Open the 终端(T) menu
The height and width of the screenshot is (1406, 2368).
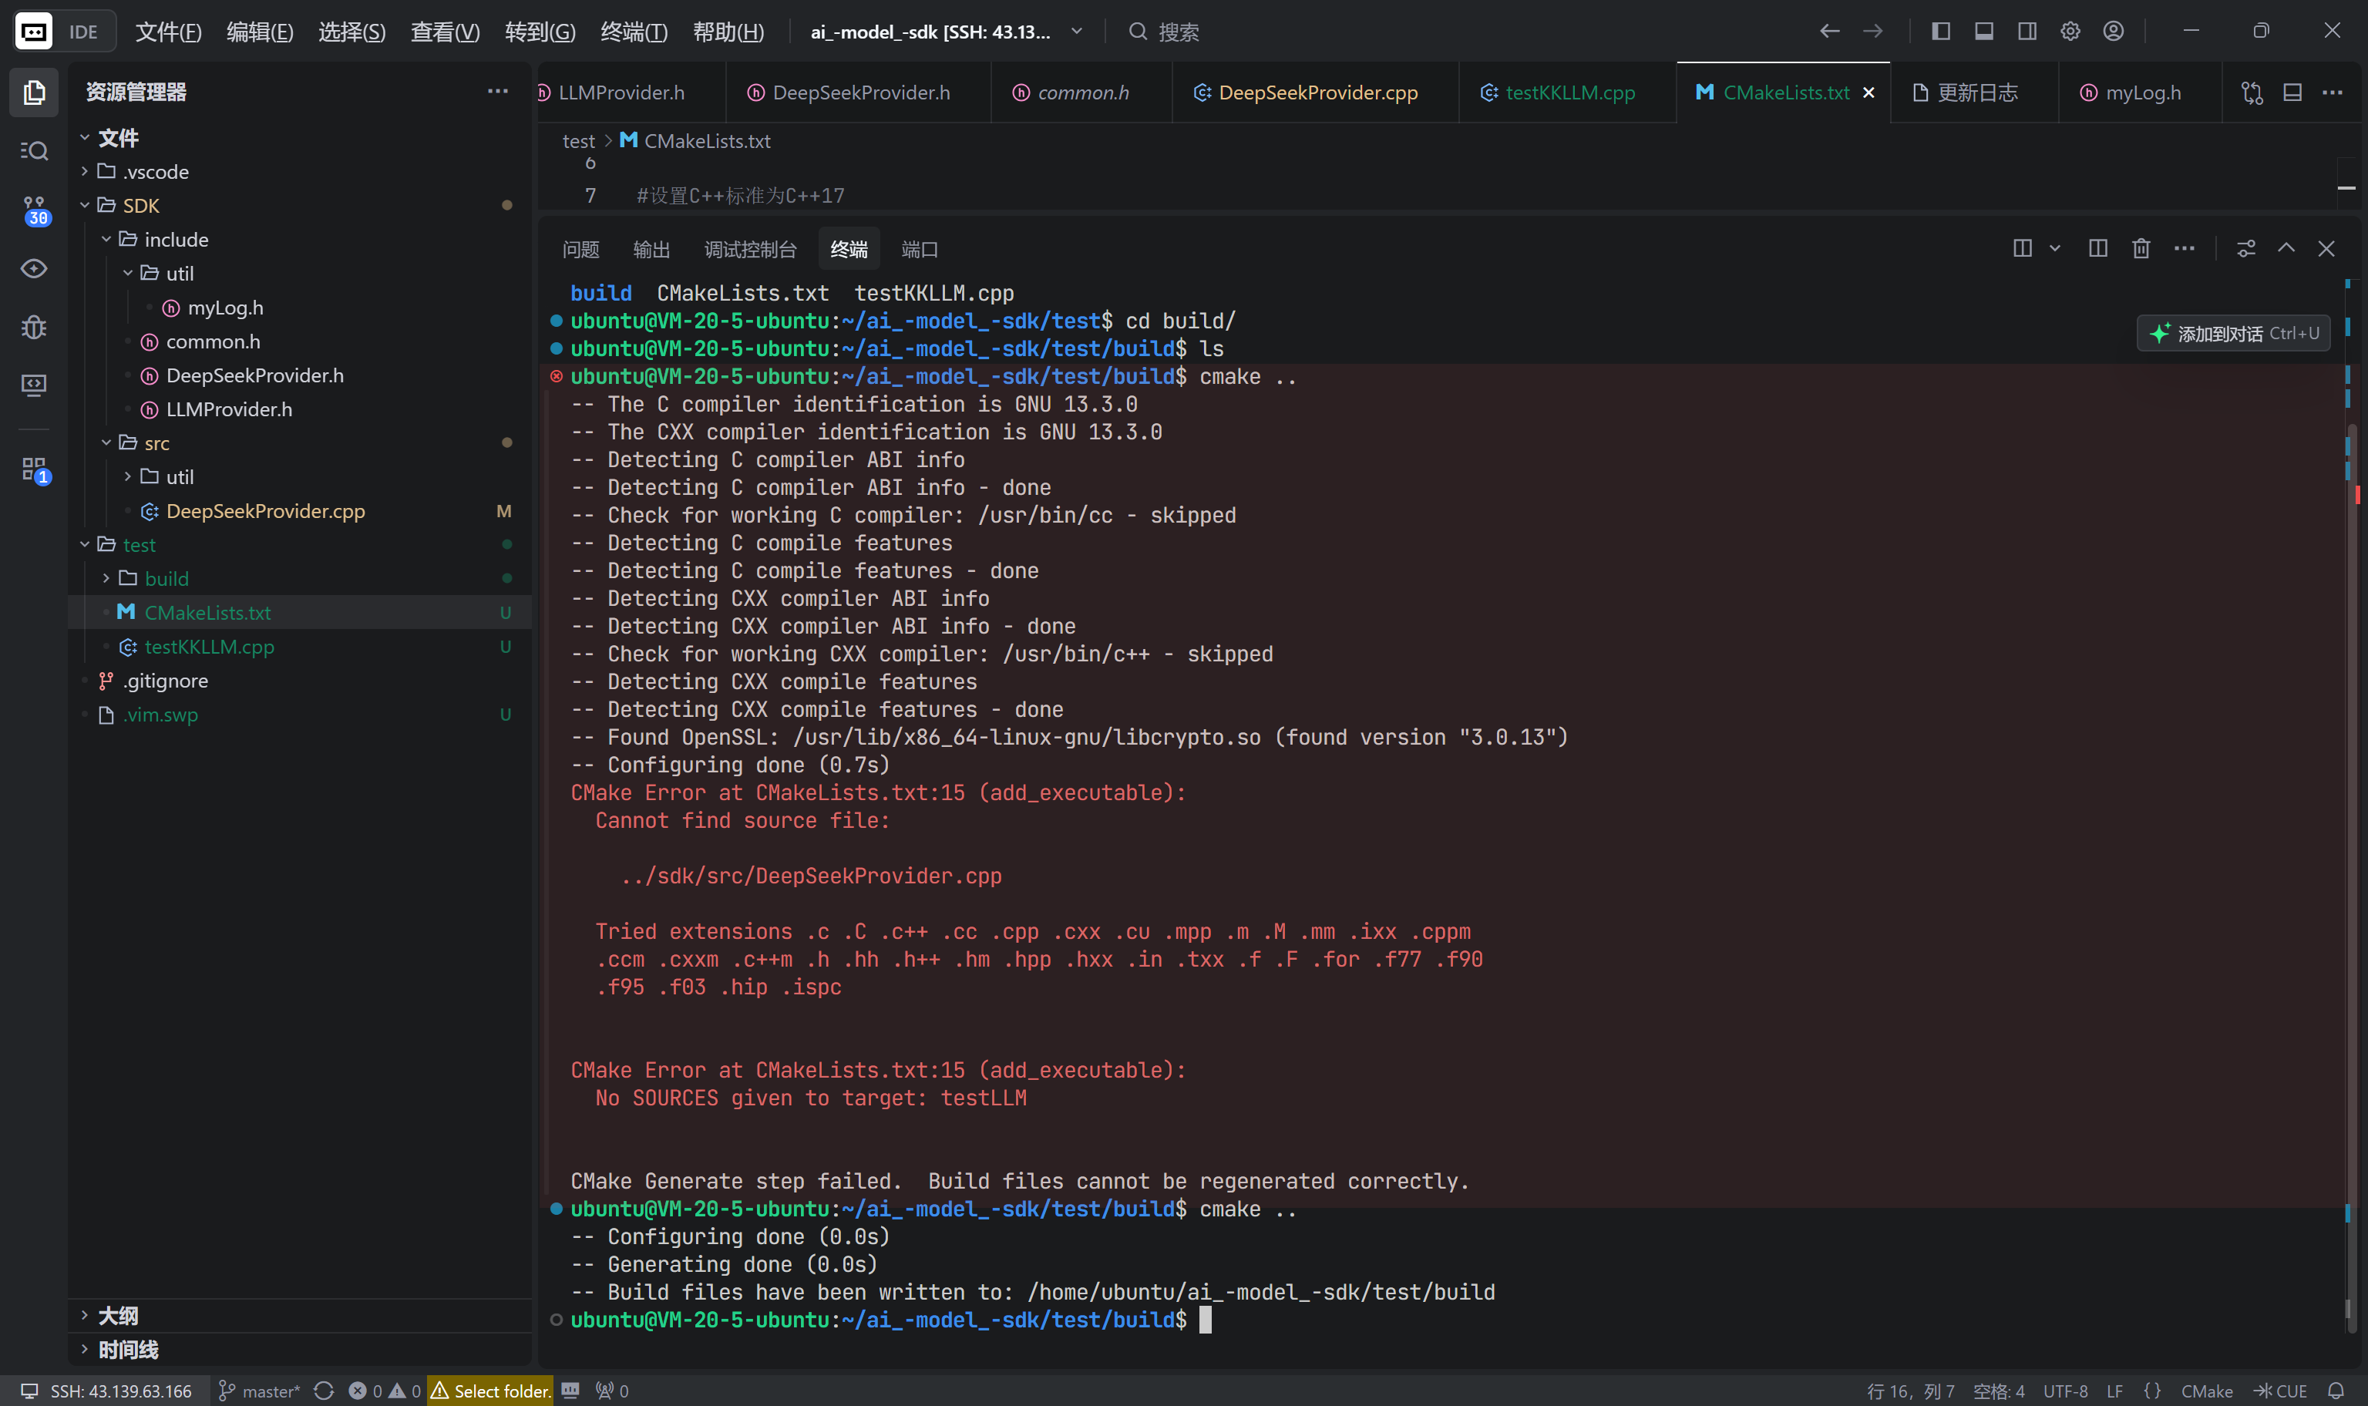click(634, 32)
